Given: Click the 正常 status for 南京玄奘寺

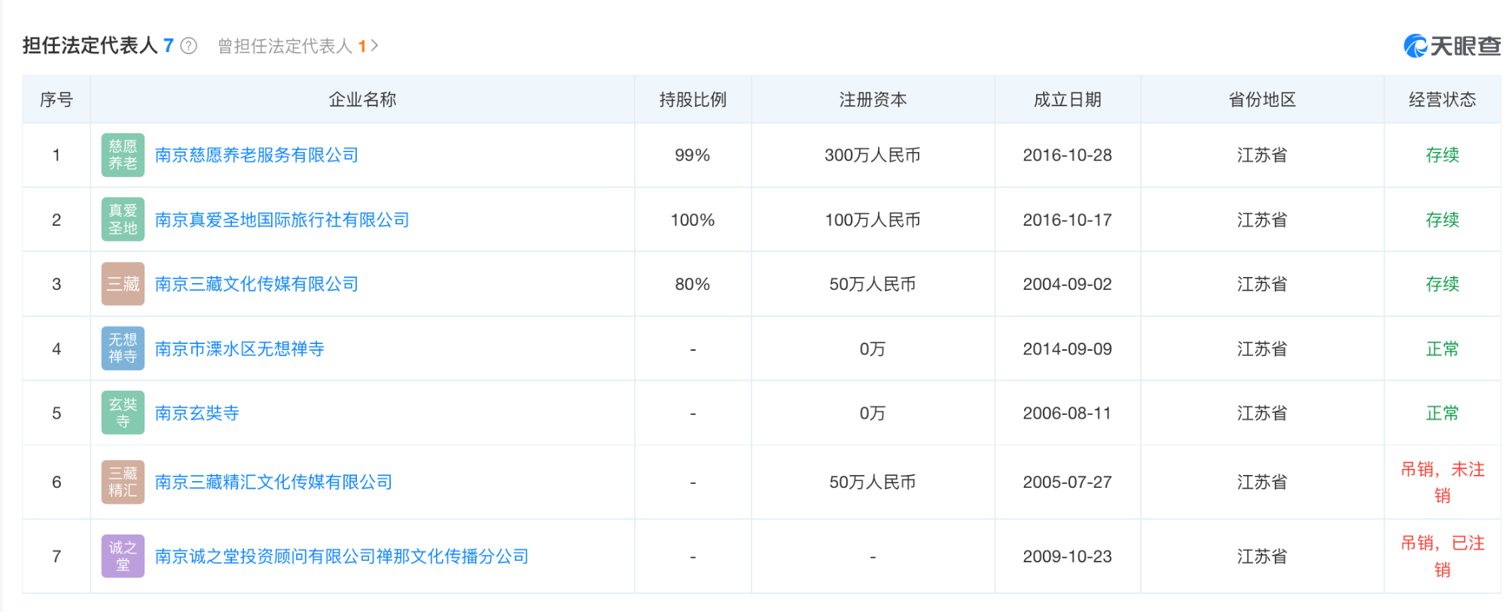Looking at the screenshot, I should [1442, 413].
